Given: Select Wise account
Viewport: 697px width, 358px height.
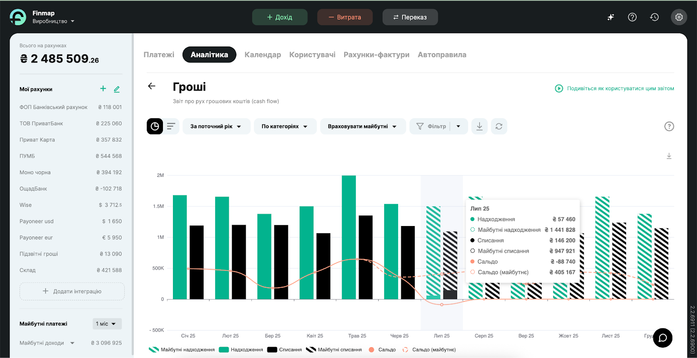Looking at the screenshot, I should (71, 205).
